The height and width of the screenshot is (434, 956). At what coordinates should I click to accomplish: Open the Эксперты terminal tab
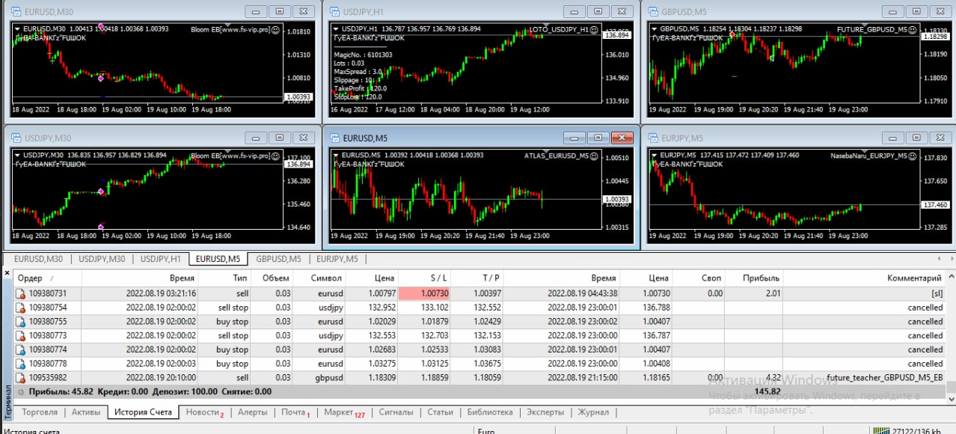tap(545, 412)
